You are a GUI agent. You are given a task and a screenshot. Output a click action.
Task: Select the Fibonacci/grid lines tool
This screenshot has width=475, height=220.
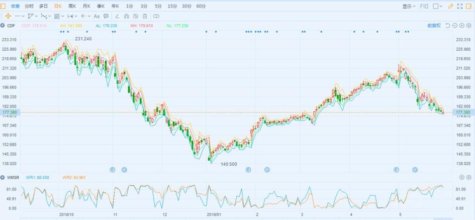pyautogui.click(x=57, y=16)
